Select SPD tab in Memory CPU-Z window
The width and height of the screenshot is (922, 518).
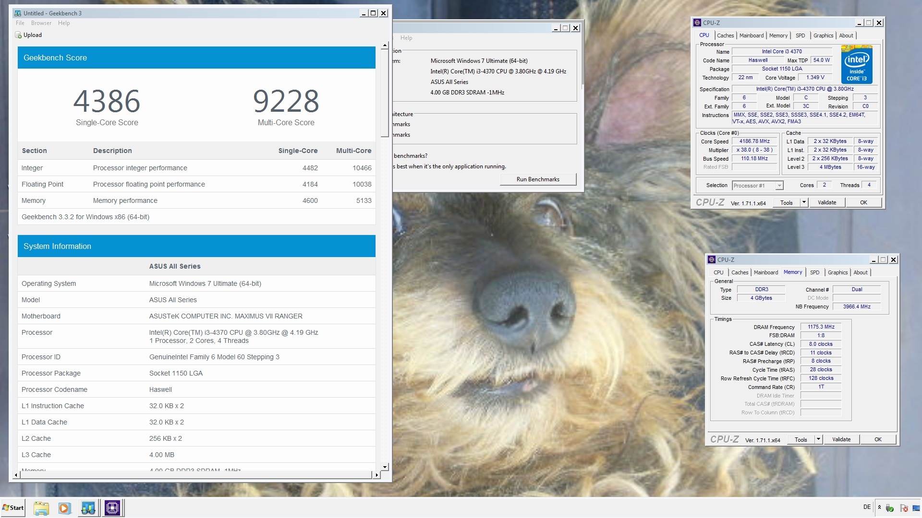(815, 272)
